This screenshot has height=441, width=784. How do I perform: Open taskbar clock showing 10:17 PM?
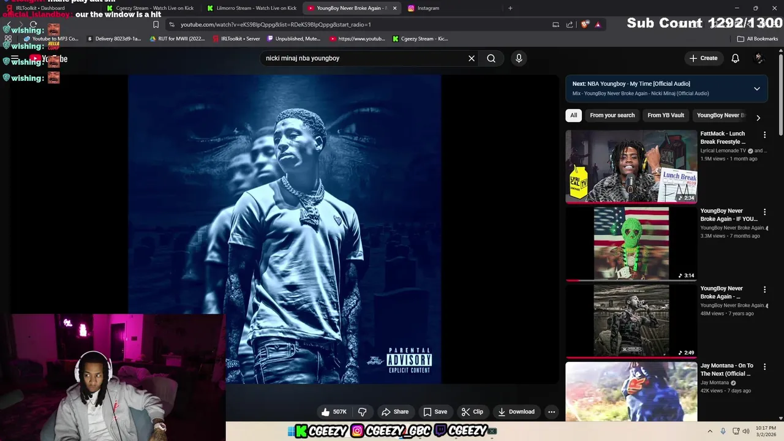point(766,431)
